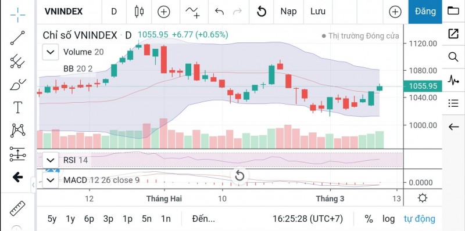Screen dimensions: 465x231
Task: Open the candlestick chart type selector
Action: click(x=139, y=12)
